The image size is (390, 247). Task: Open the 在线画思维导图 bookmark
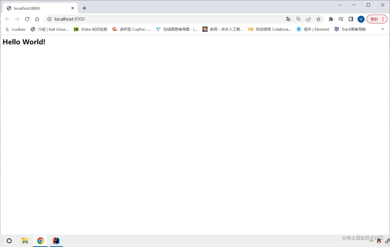tap(177, 29)
